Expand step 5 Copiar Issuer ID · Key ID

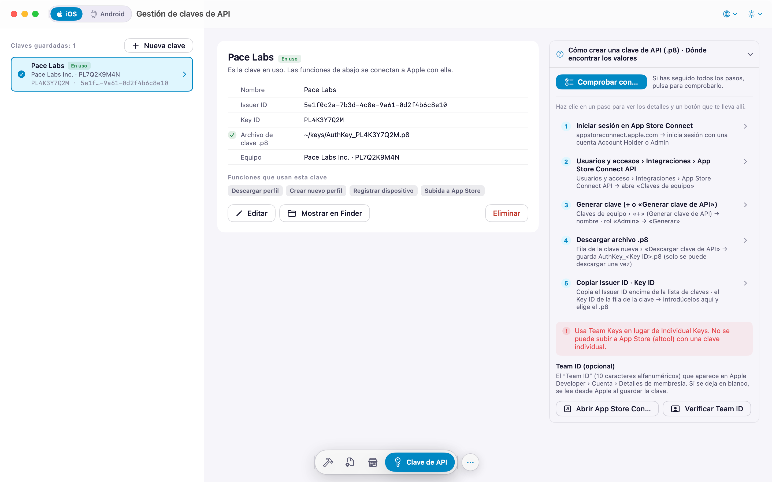point(654,294)
